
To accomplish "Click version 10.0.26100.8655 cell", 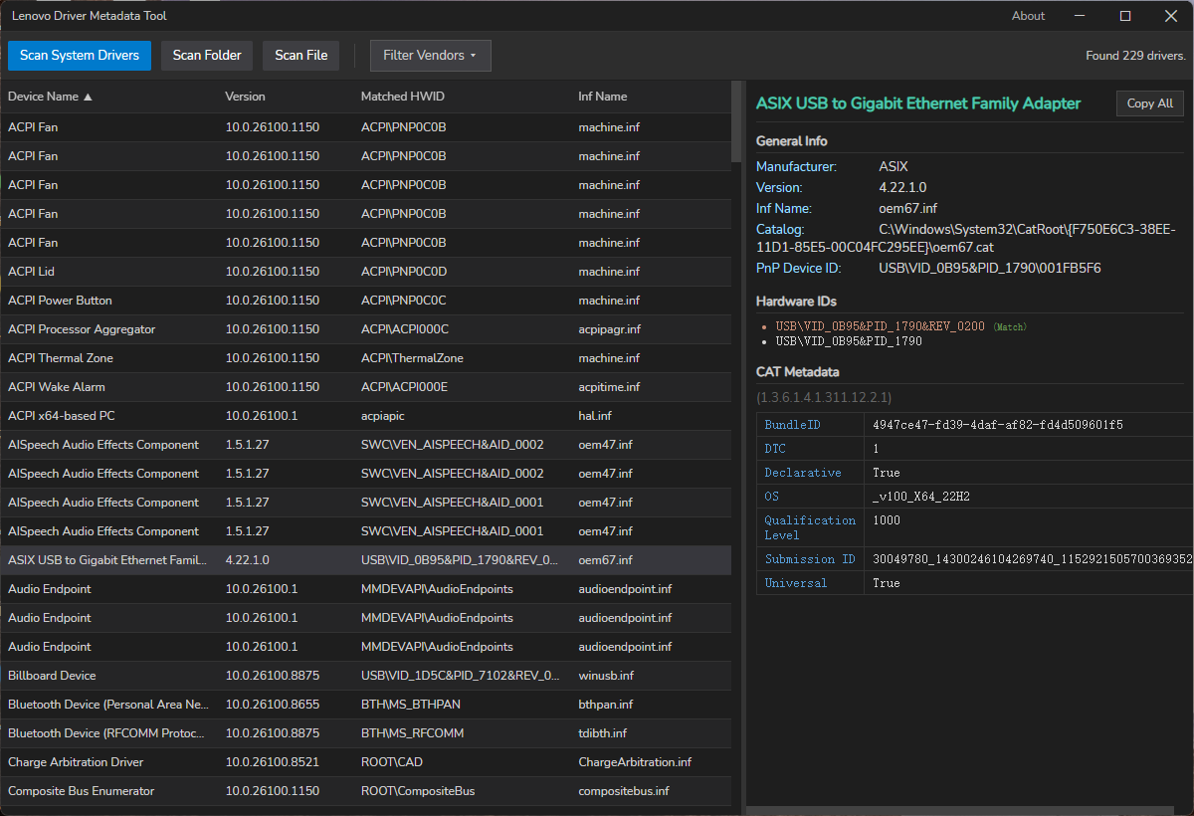I will coord(273,705).
